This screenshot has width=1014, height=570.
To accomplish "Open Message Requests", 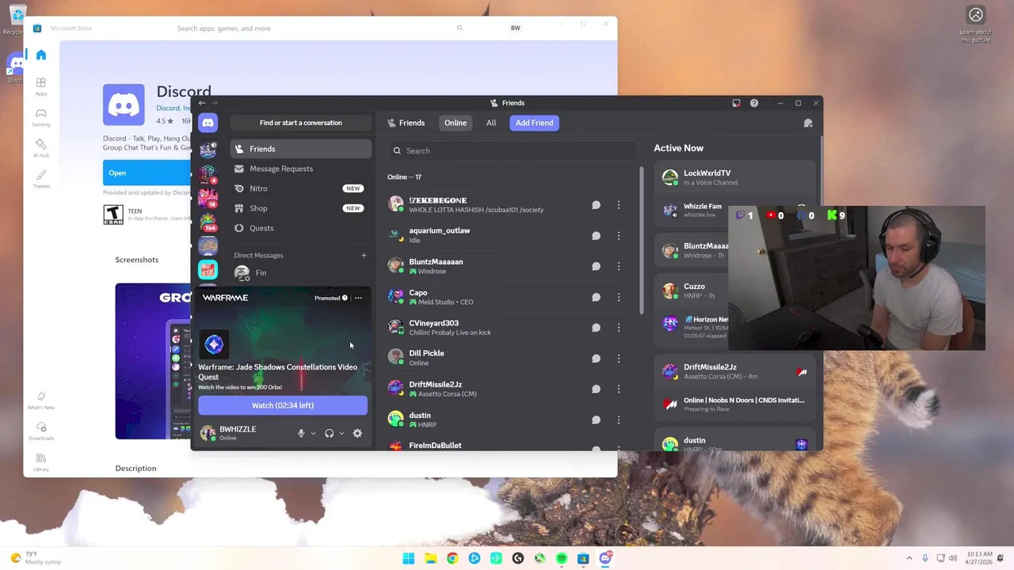I will point(301,169).
